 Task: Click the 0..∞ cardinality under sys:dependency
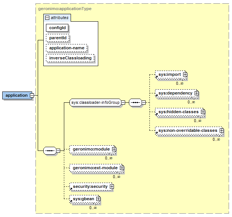coord(191,102)
